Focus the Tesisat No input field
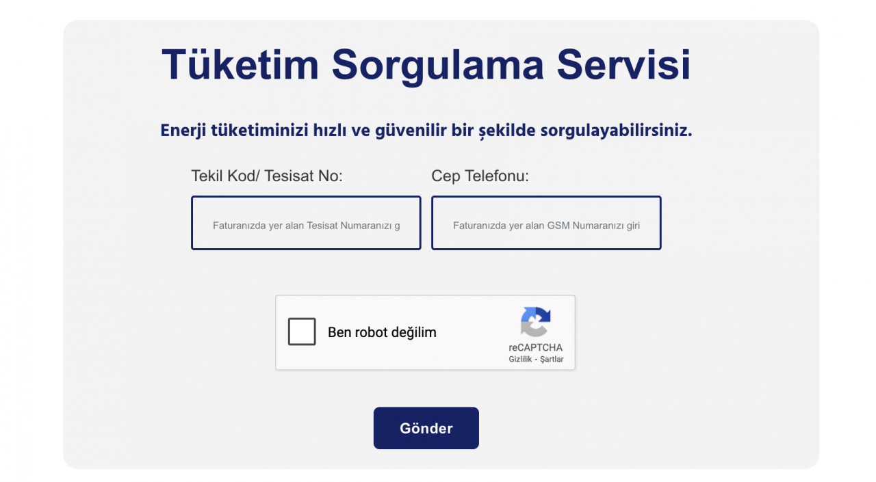 [x=306, y=223]
